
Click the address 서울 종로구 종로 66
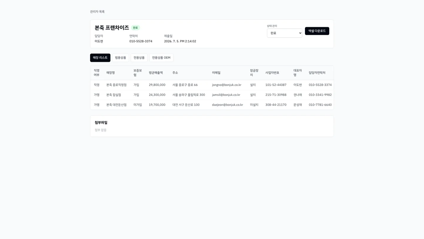(185, 85)
